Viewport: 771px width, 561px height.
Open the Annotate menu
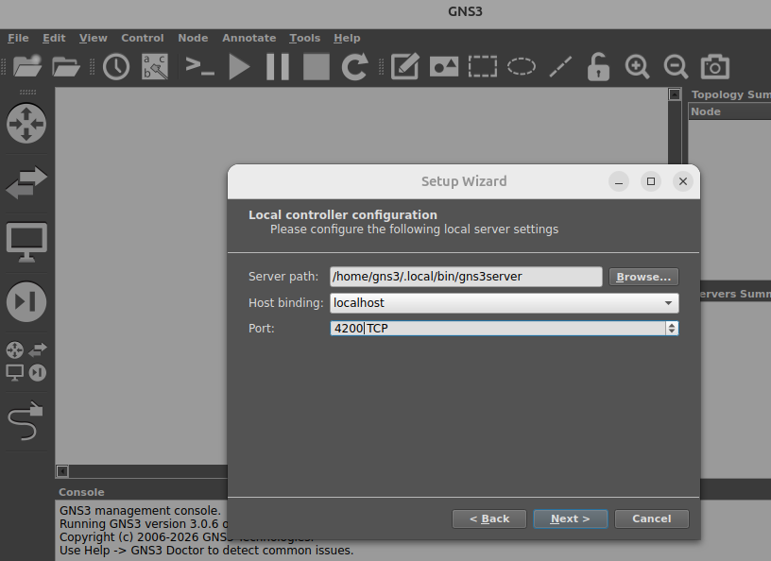point(248,38)
